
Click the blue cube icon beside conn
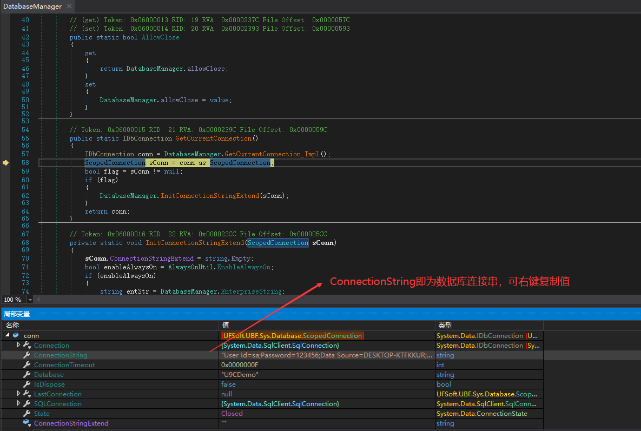click(16, 336)
